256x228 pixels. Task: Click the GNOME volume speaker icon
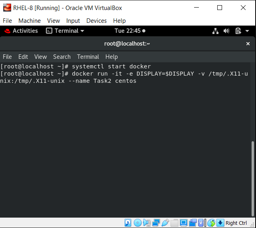pos(226,31)
